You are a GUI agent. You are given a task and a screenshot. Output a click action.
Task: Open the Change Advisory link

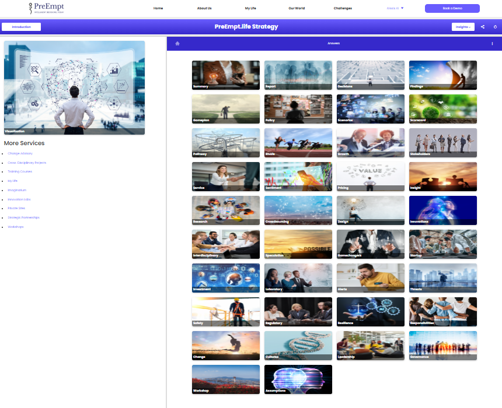click(20, 153)
